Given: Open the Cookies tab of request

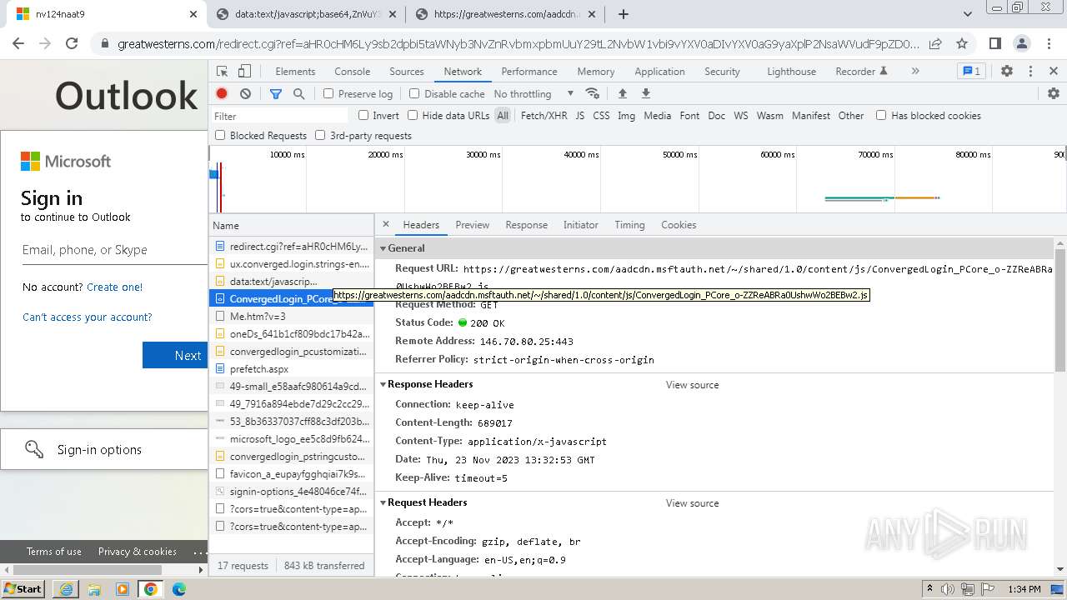Looking at the screenshot, I should pos(679,225).
